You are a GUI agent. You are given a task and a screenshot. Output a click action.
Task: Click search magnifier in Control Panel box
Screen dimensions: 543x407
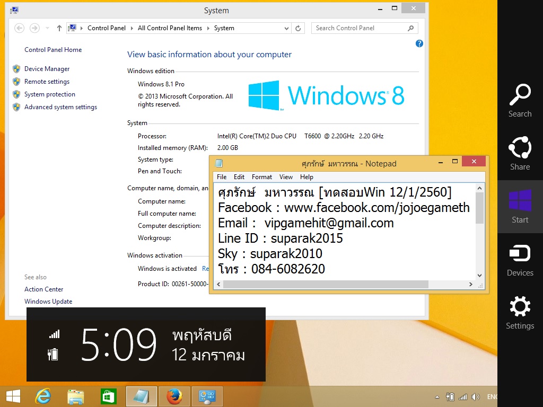[411, 28]
